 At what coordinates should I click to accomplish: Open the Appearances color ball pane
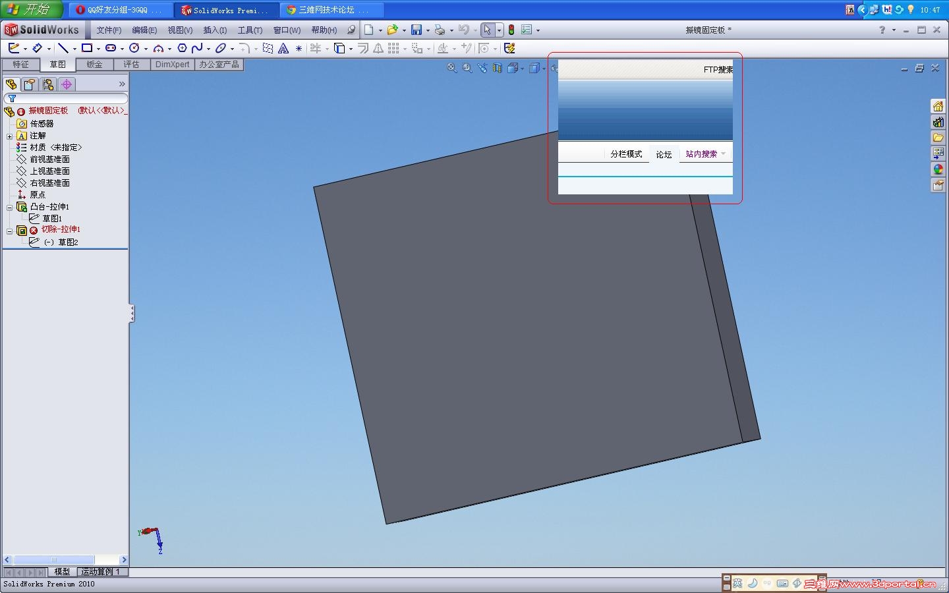(938, 169)
